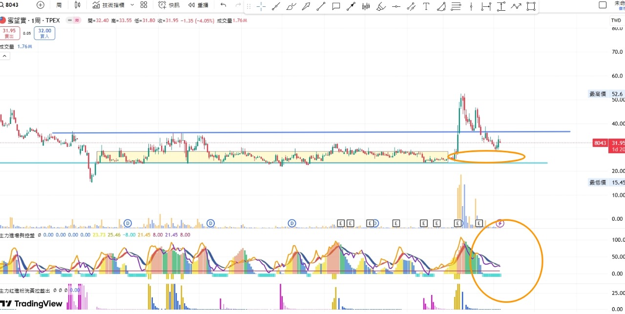This screenshot has width=625, height=314.
Task: Open the chart layout selector square
Action: tap(603, 5)
